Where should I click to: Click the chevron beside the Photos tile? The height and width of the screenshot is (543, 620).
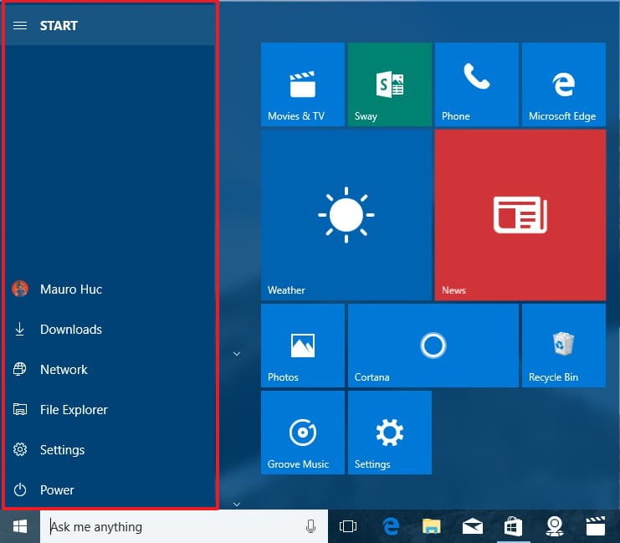(x=237, y=354)
